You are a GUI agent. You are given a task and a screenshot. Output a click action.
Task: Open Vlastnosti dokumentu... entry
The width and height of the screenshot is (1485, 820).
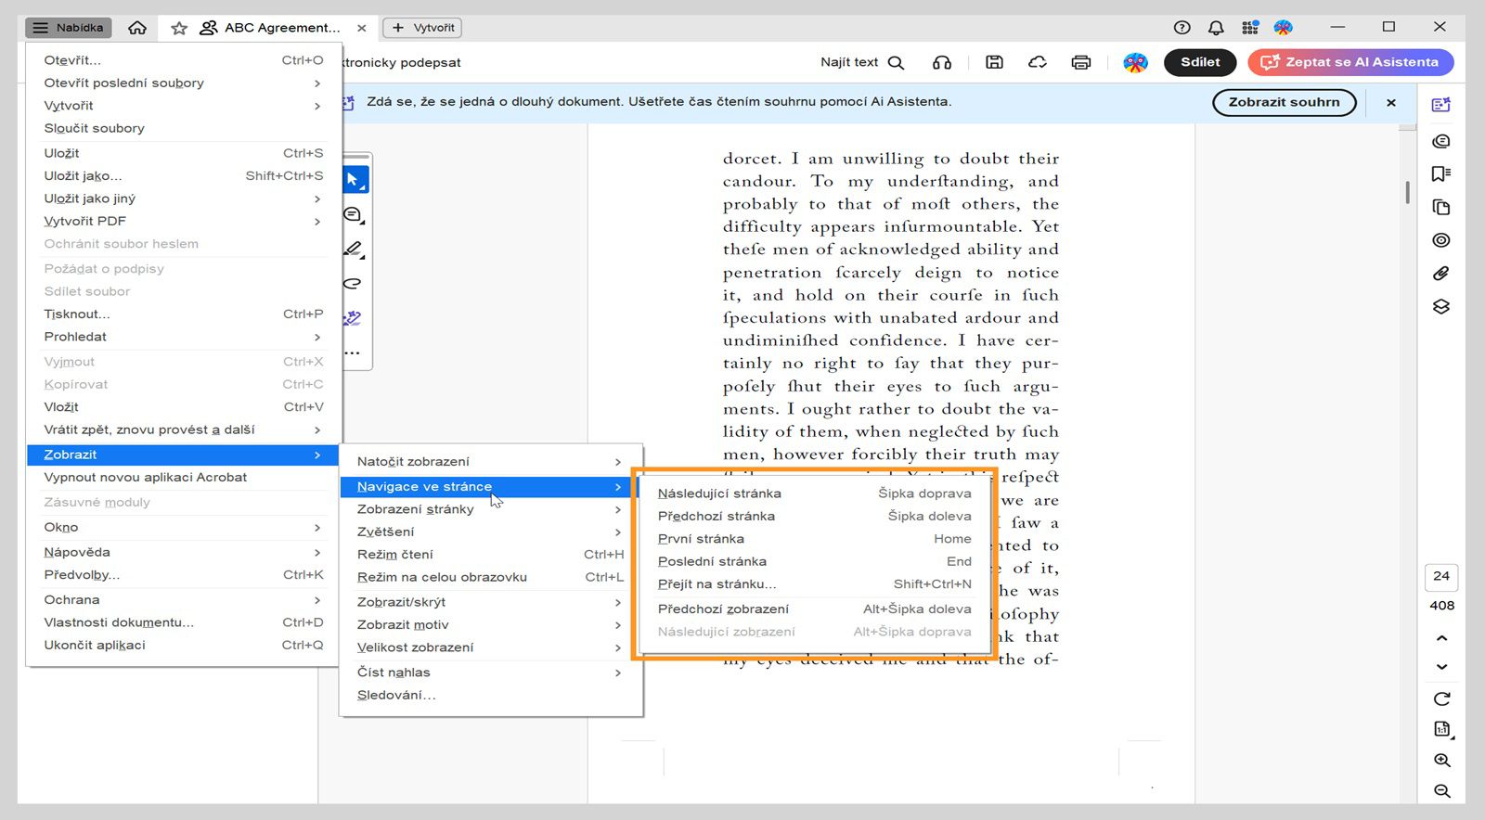pyautogui.click(x=184, y=622)
